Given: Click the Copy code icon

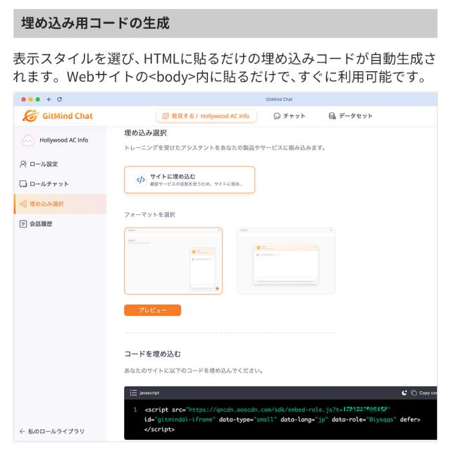Looking at the screenshot, I should (x=414, y=393).
